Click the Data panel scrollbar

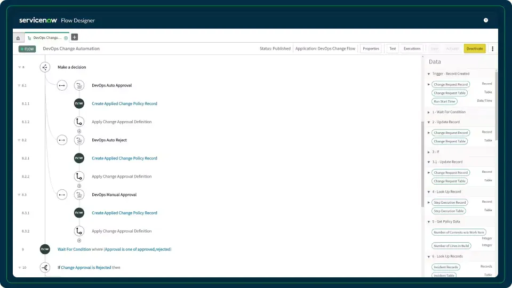pyautogui.click(x=497, y=105)
